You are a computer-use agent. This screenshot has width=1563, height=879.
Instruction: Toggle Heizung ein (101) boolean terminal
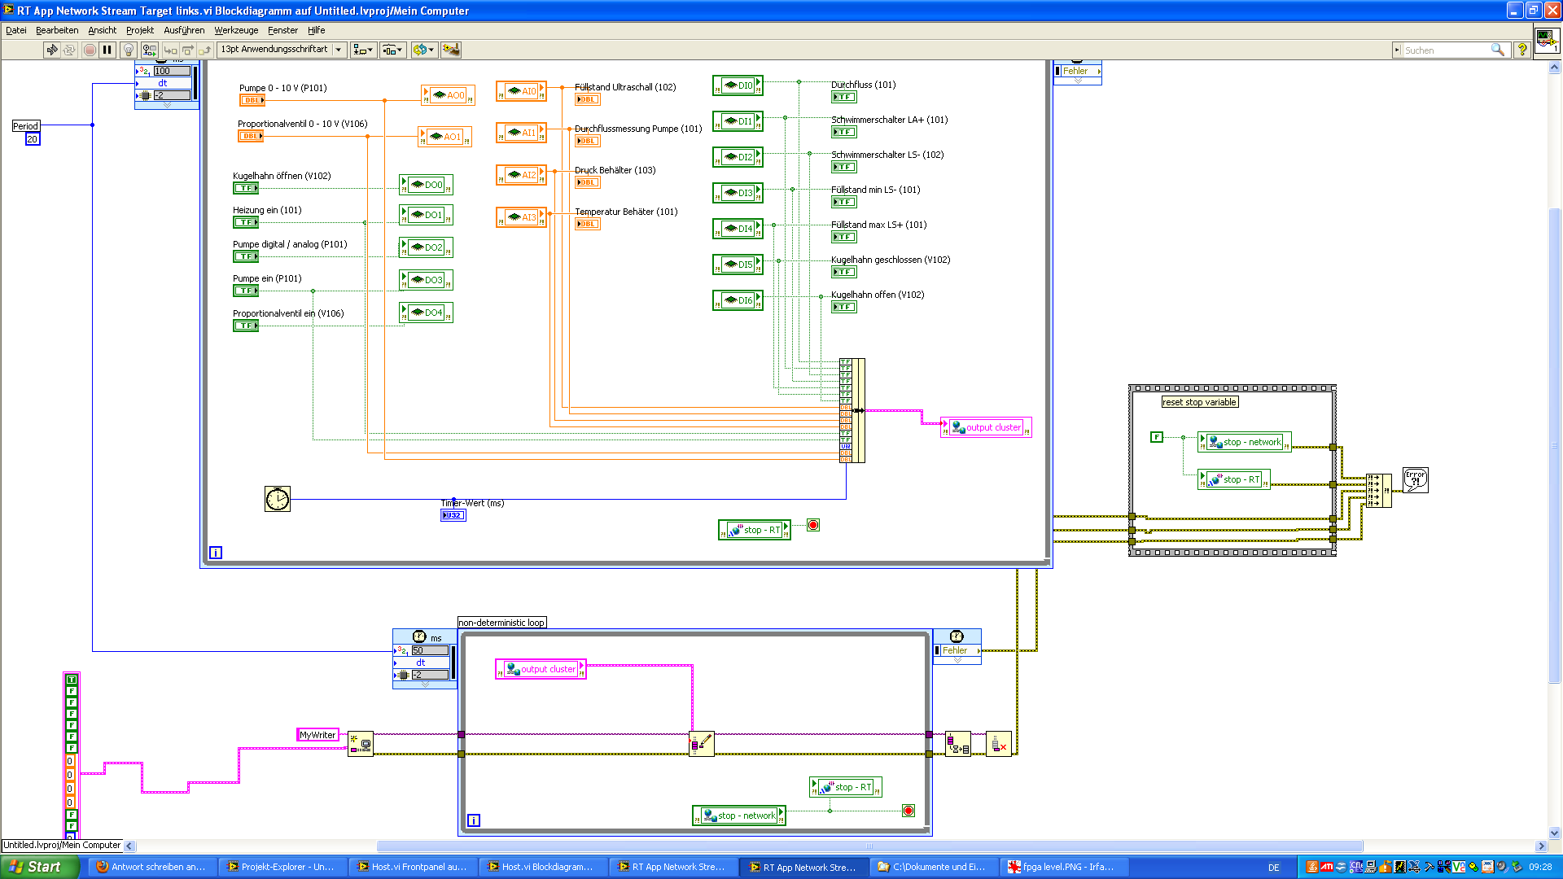click(245, 222)
